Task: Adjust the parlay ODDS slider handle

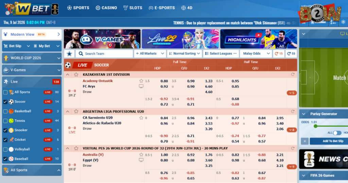Action: click(x=315, y=126)
